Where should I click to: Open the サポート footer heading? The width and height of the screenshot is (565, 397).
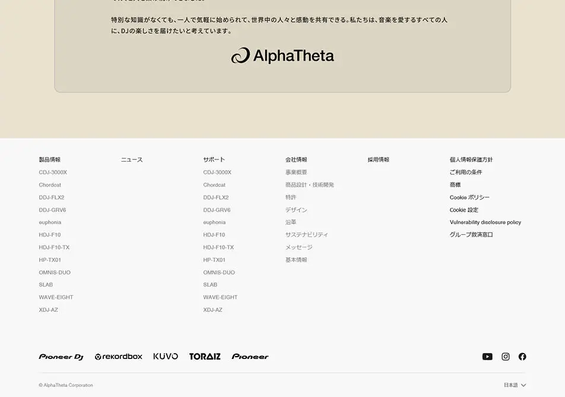214,159
